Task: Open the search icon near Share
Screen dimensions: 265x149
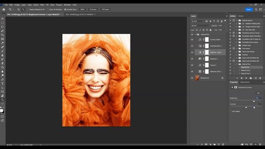Action: pyautogui.click(x=256, y=10)
